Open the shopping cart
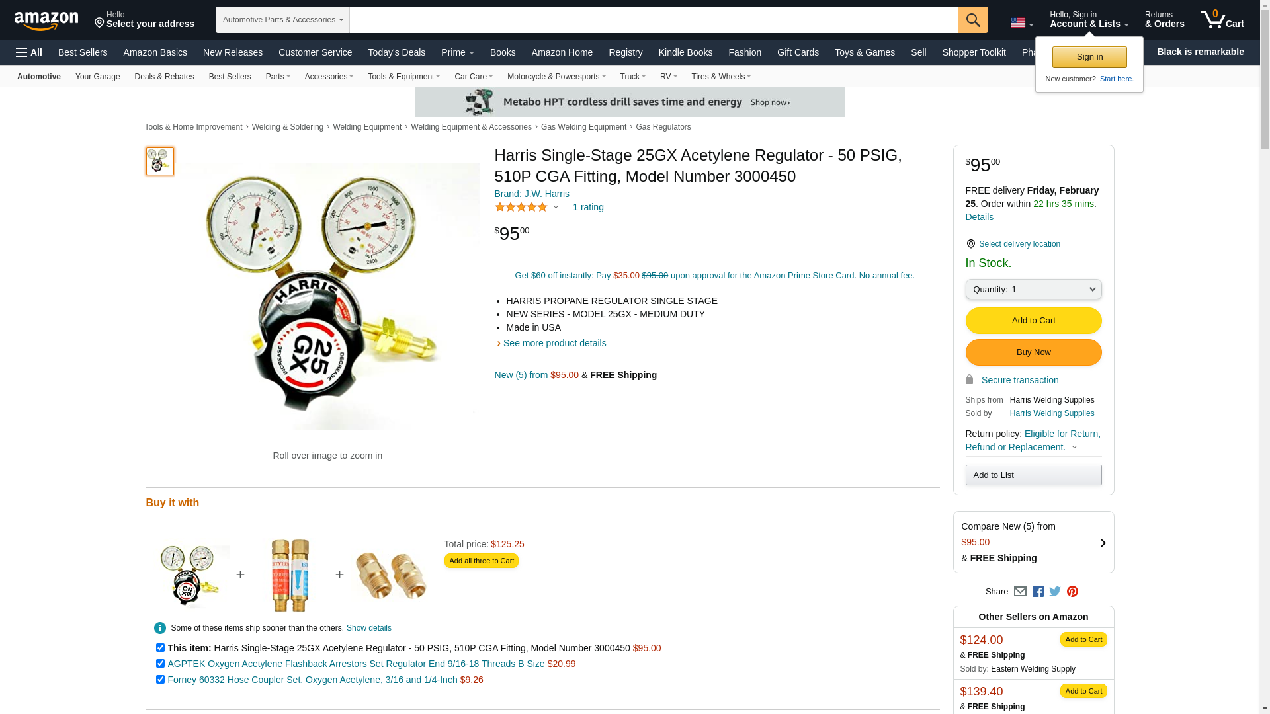 1222,20
